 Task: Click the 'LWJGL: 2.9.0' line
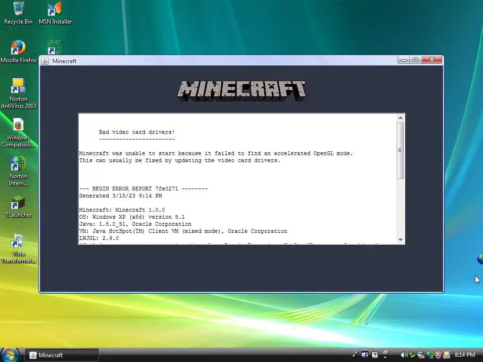pos(99,238)
